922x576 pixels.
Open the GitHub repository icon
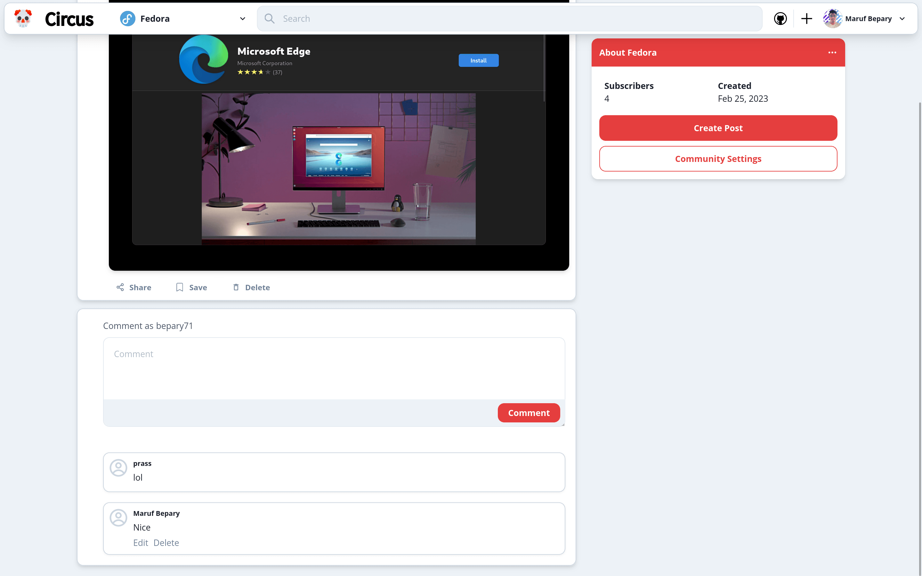tap(780, 19)
